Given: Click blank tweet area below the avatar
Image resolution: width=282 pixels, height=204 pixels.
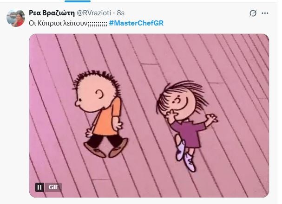Looking at the screenshot, I should [16, 108].
